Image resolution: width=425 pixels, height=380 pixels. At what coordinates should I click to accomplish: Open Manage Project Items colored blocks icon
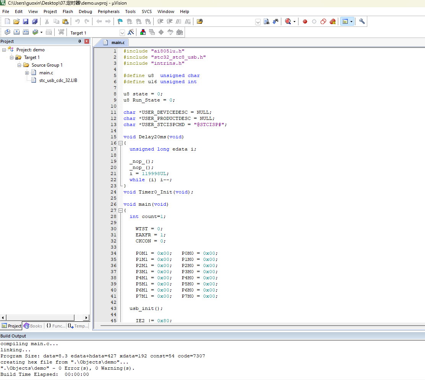click(x=143, y=33)
